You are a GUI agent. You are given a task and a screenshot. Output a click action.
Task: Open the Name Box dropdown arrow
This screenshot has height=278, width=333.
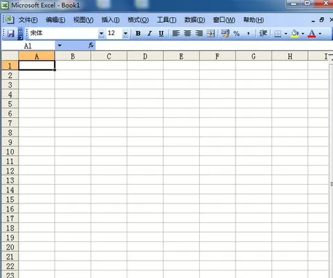point(59,46)
